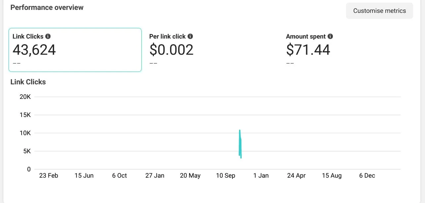Click the 6 Dec date axis label
Viewport: 425px width, 203px height.
pos(367,176)
